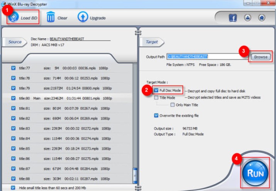Click the DRM AACS MKB v17 text
276x191 pixels.
[47, 45]
